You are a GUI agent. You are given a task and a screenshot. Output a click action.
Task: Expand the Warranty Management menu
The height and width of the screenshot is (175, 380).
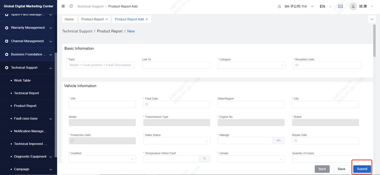click(x=28, y=28)
